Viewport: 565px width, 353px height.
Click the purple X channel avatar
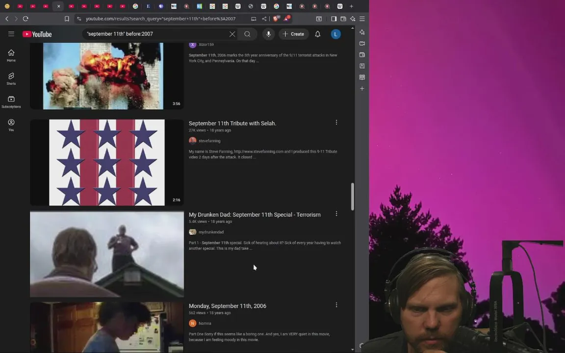click(x=192, y=44)
